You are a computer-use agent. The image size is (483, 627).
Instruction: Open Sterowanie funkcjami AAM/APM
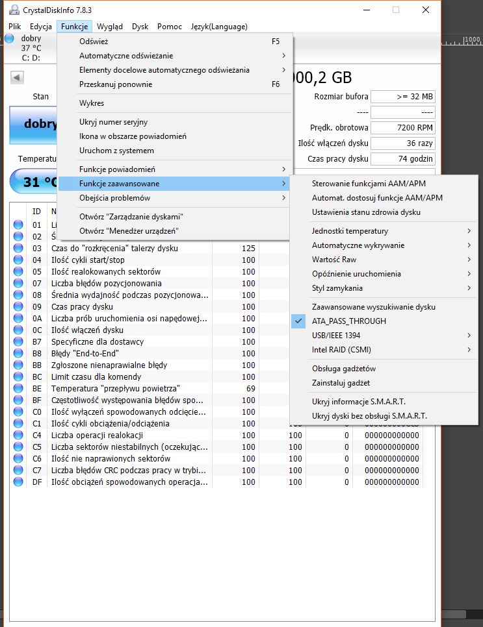pyautogui.click(x=384, y=184)
